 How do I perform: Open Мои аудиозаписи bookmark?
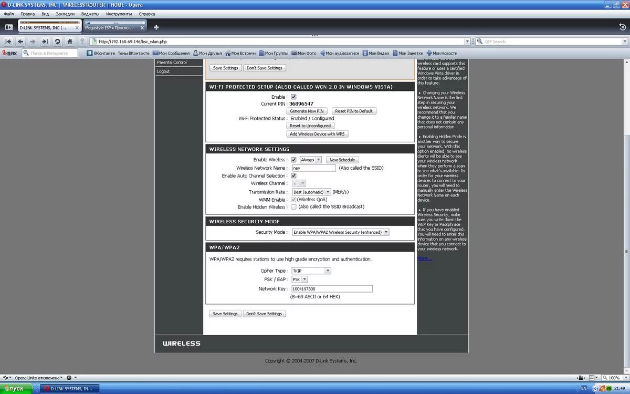tap(339, 53)
